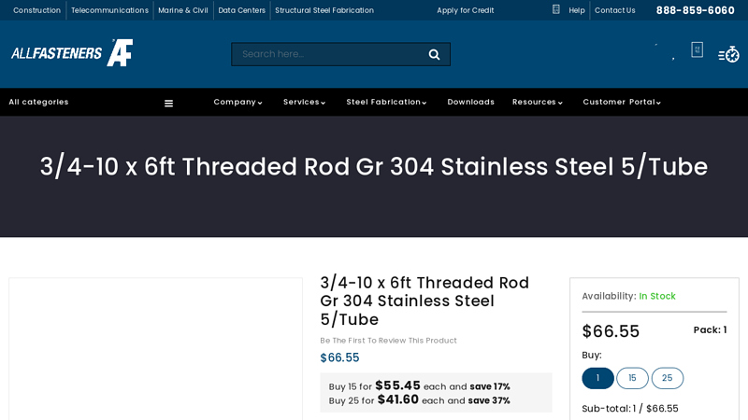The image size is (748, 420).
Task: Go to the AllFasteners logo homepage
Action: pyautogui.click(x=72, y=53)
